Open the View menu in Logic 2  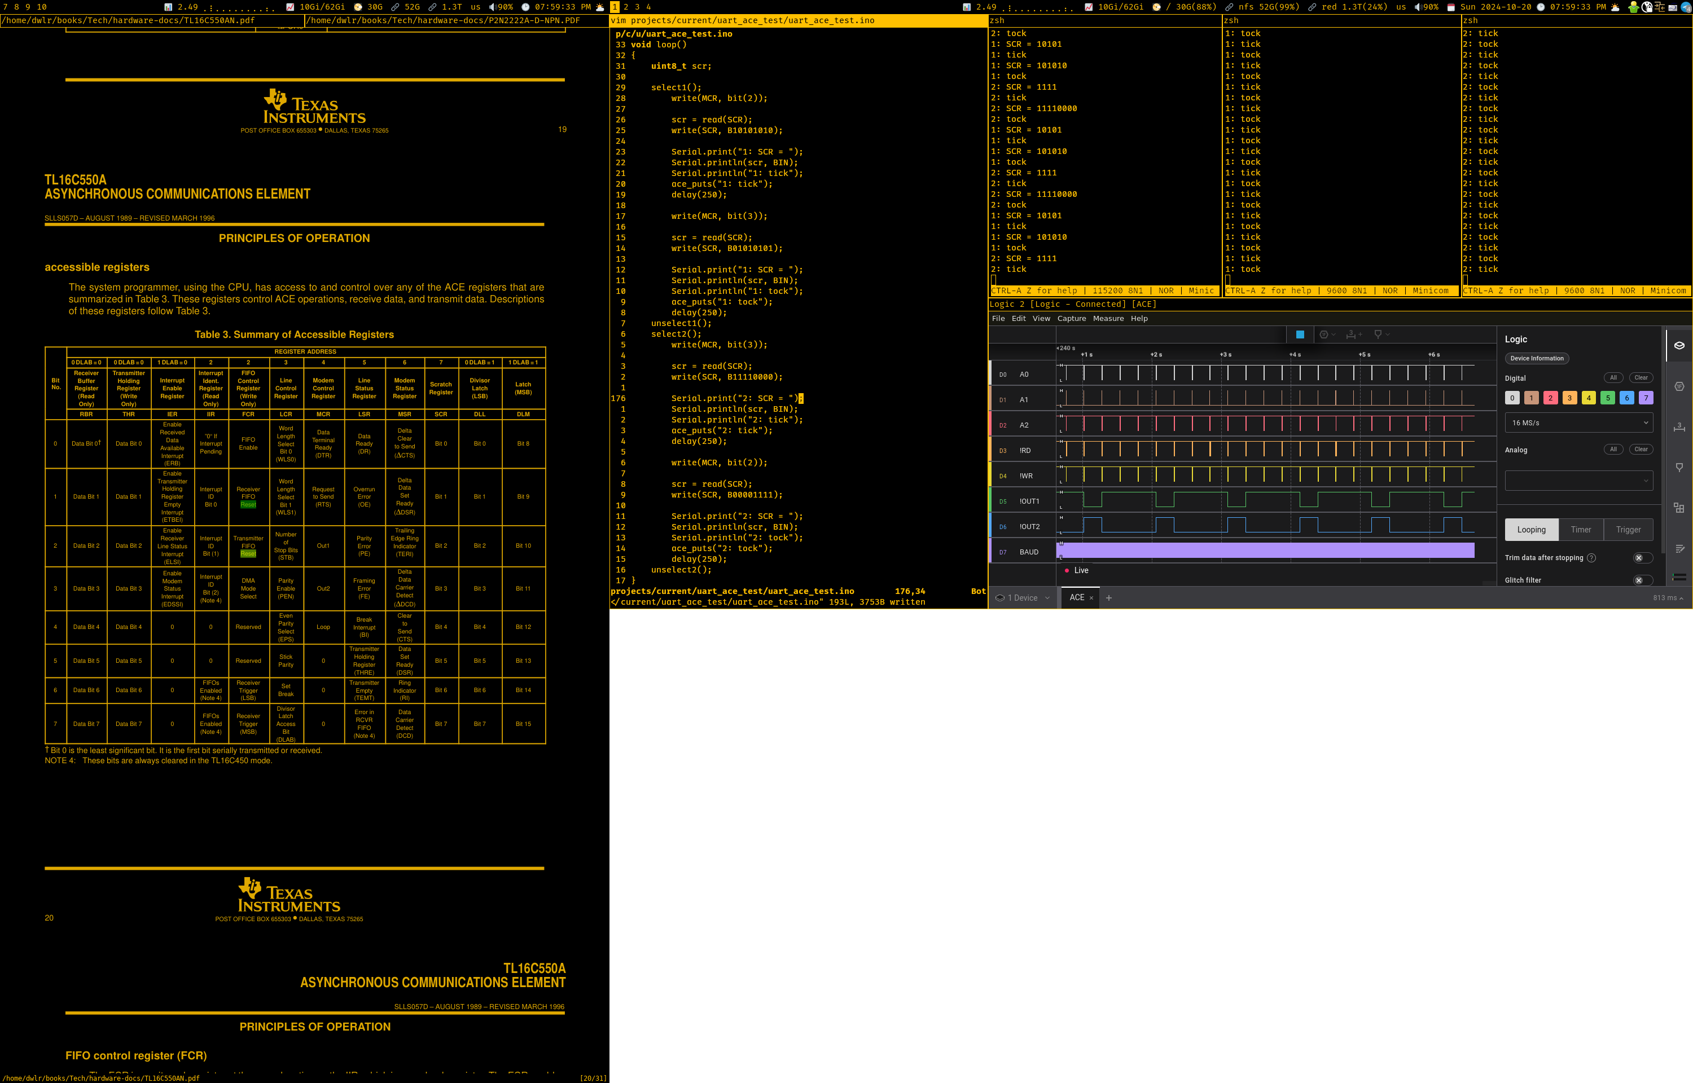[x=1041, y=319]
